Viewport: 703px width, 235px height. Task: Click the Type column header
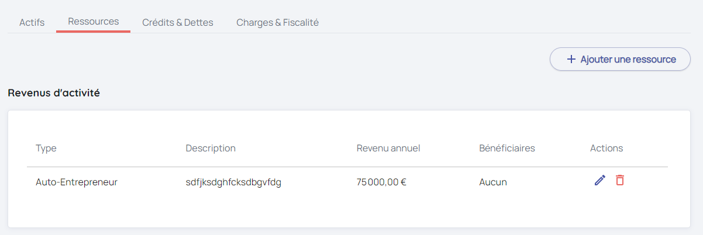click(46, 148)
